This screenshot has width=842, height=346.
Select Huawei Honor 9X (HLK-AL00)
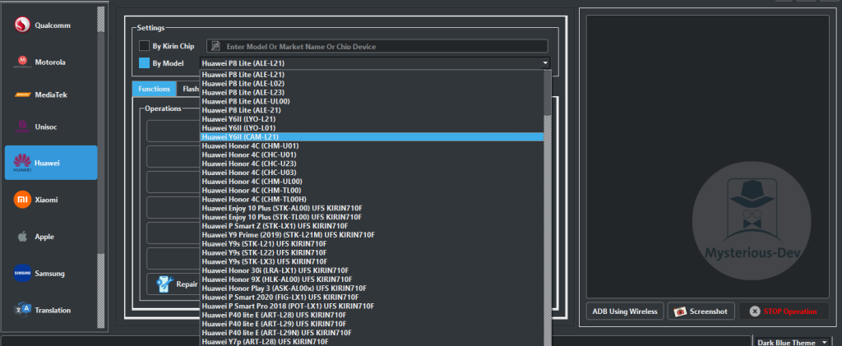point(371,279)
